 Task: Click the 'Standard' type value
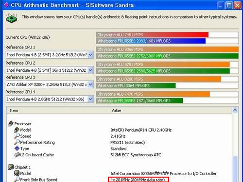pyautogui.click(x=119, y=149)
